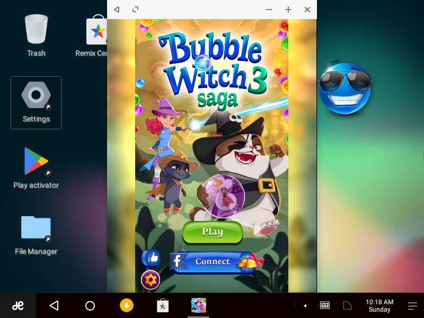Open game settings via the gear icon
This screenshot has height=318, width=424.
click(151, 280)
